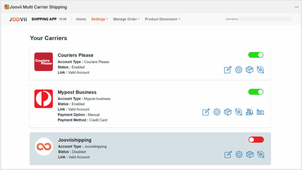Open Jooviishipping gear settings
This screenshot has width=302, height=170.
coord(238,155)
